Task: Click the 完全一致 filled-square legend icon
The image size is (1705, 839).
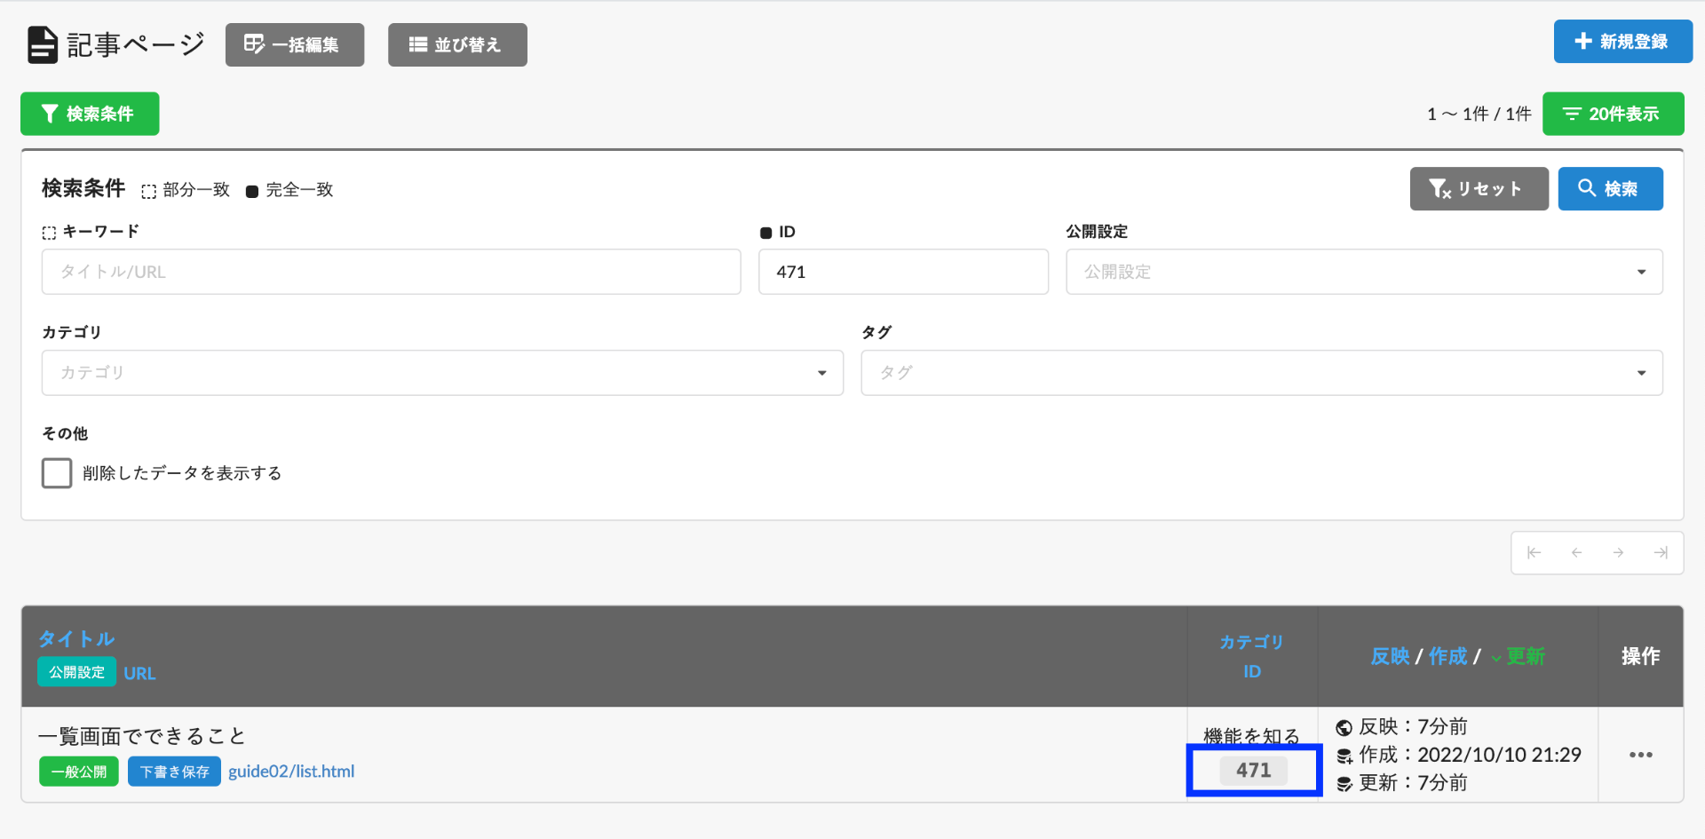Action: [252, 191]
